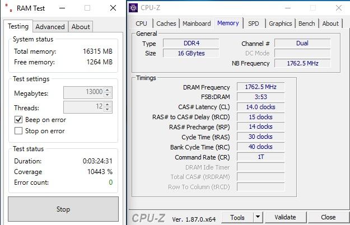Increase Threads count with up arrow
Viewport: 350px width, 225px height.
108,104
